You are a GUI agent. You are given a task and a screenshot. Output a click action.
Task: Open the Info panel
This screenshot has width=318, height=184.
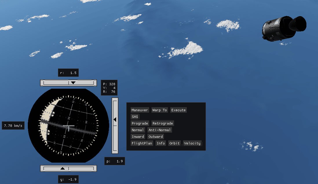(x=161, y=143)
